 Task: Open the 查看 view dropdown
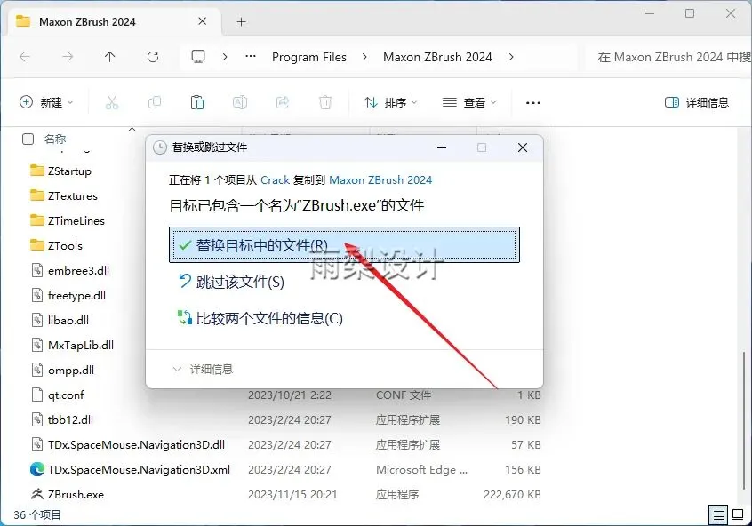[469, 102]
